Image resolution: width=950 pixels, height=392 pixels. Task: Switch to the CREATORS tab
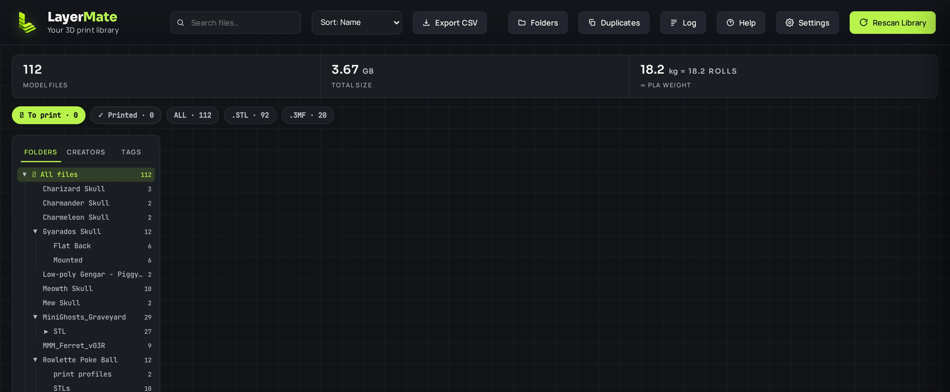click(x=86, y=152)
